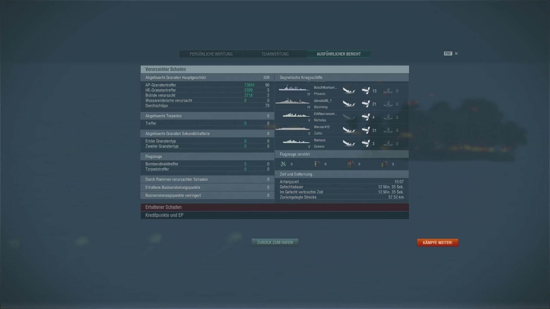Click the HE-Granatentreffer damage value 2320
The width and height of the screenshot is (550, 309).
pos(248,90)
